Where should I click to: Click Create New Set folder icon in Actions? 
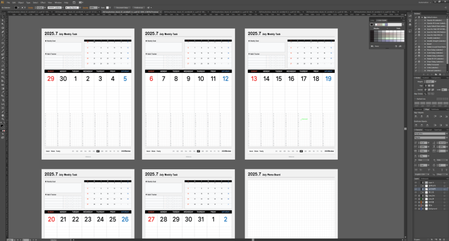(436, 75)
